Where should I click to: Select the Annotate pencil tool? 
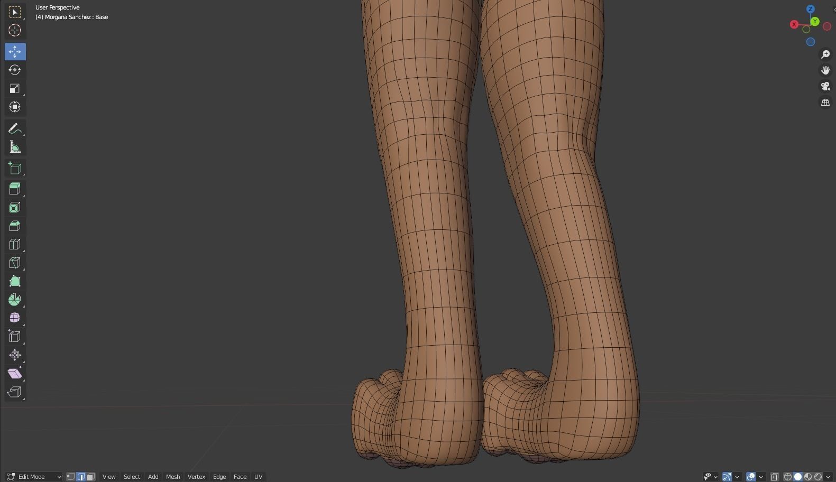tap(15, 128)
